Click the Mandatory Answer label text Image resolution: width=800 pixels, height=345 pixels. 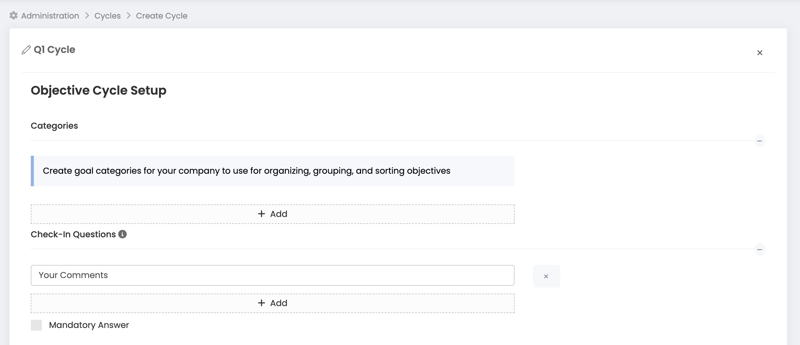(89, 325)
